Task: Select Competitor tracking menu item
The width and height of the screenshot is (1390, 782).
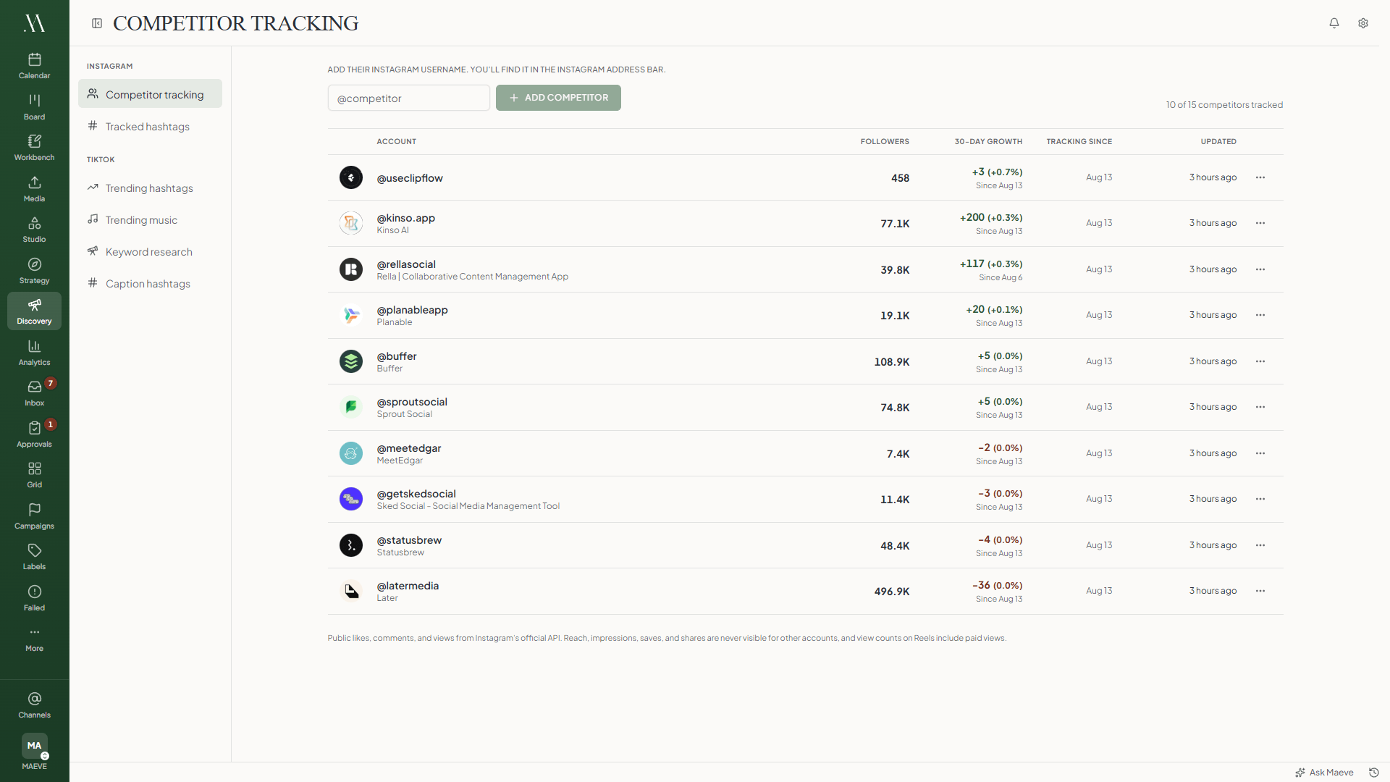Action: 150,94
